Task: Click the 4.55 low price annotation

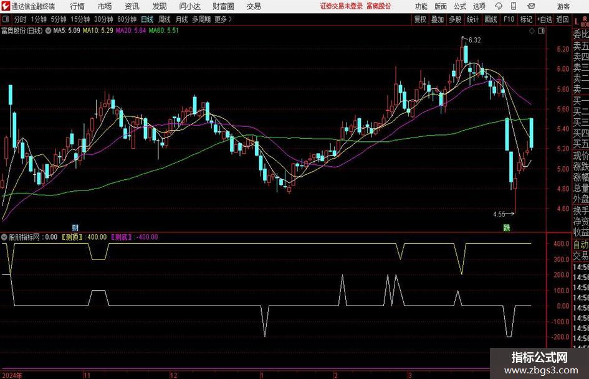Action: (x=499, y=214)
